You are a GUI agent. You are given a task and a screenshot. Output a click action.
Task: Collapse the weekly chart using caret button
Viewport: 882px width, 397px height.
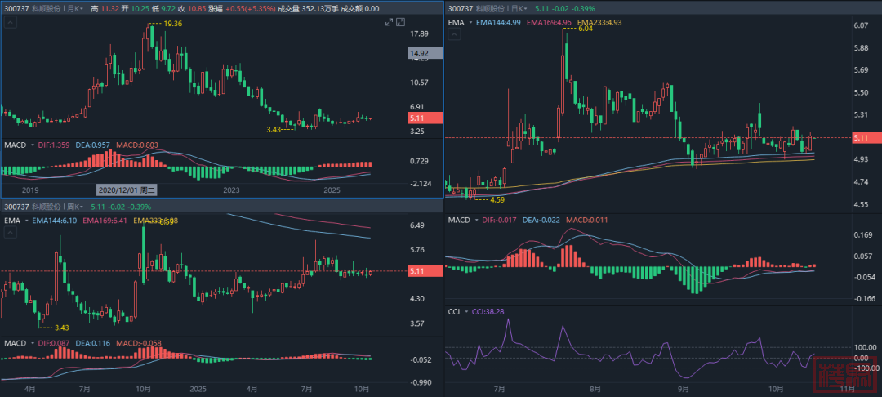(x=10, y=234)
